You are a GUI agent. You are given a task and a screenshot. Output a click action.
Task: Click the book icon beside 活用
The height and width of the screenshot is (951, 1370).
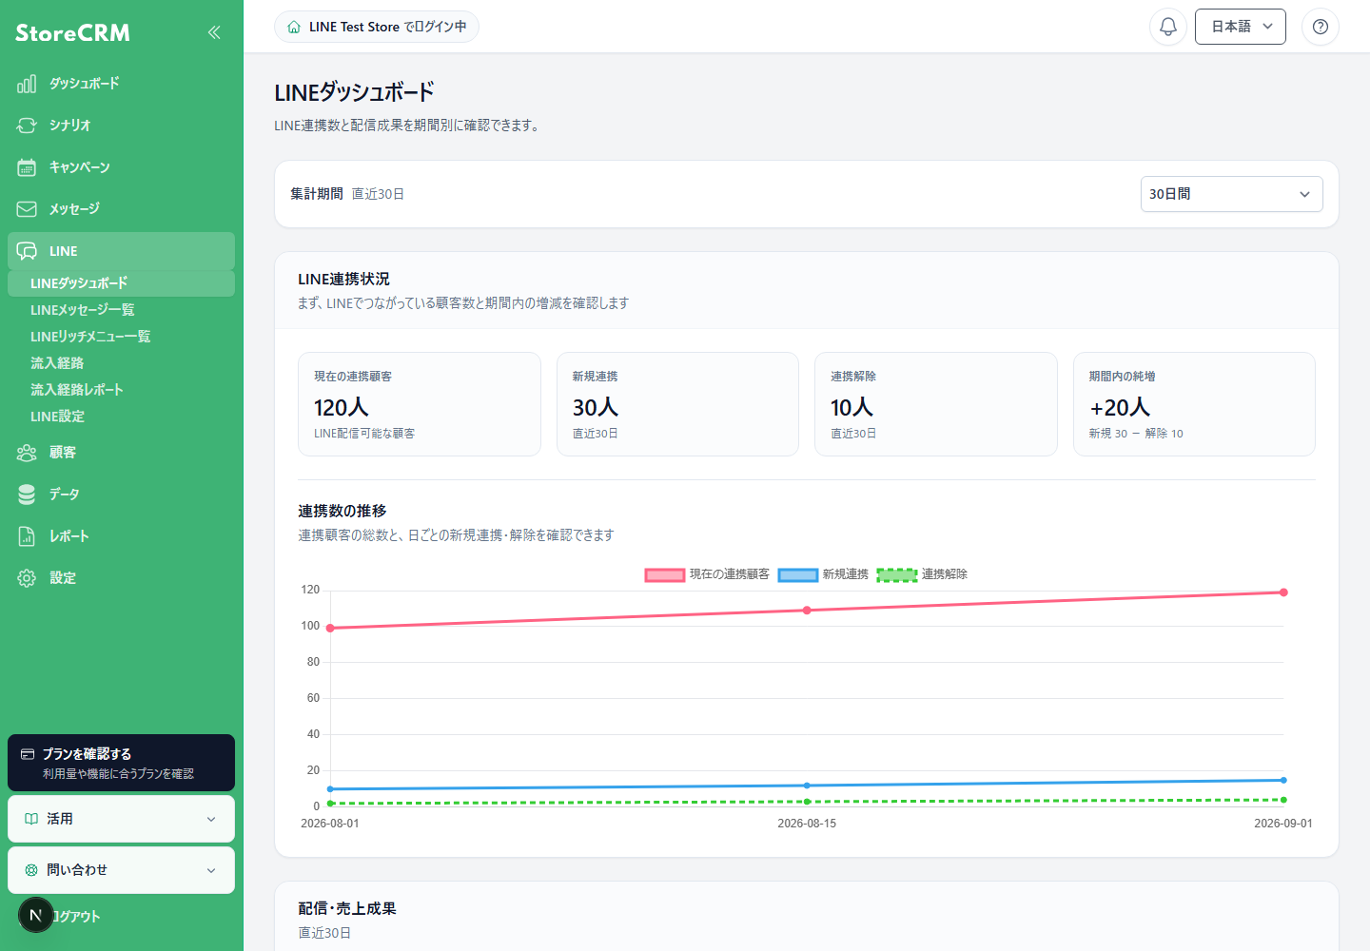(x=31, y=819)
